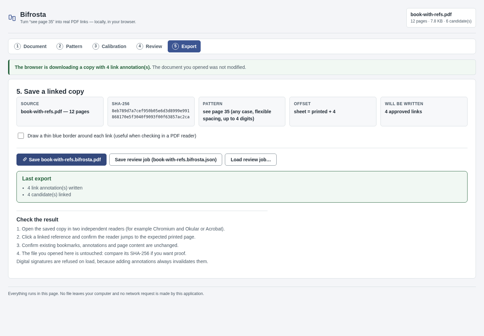
Task: Click the Bifrosta logo icon
Action: pos(12,18)
